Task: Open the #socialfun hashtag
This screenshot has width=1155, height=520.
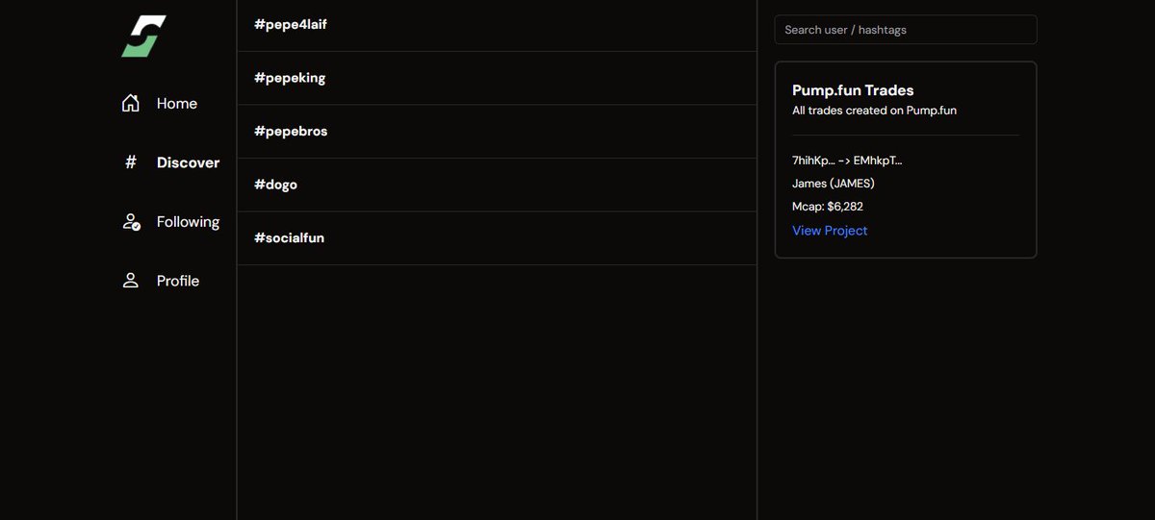Action: (497, 238)
